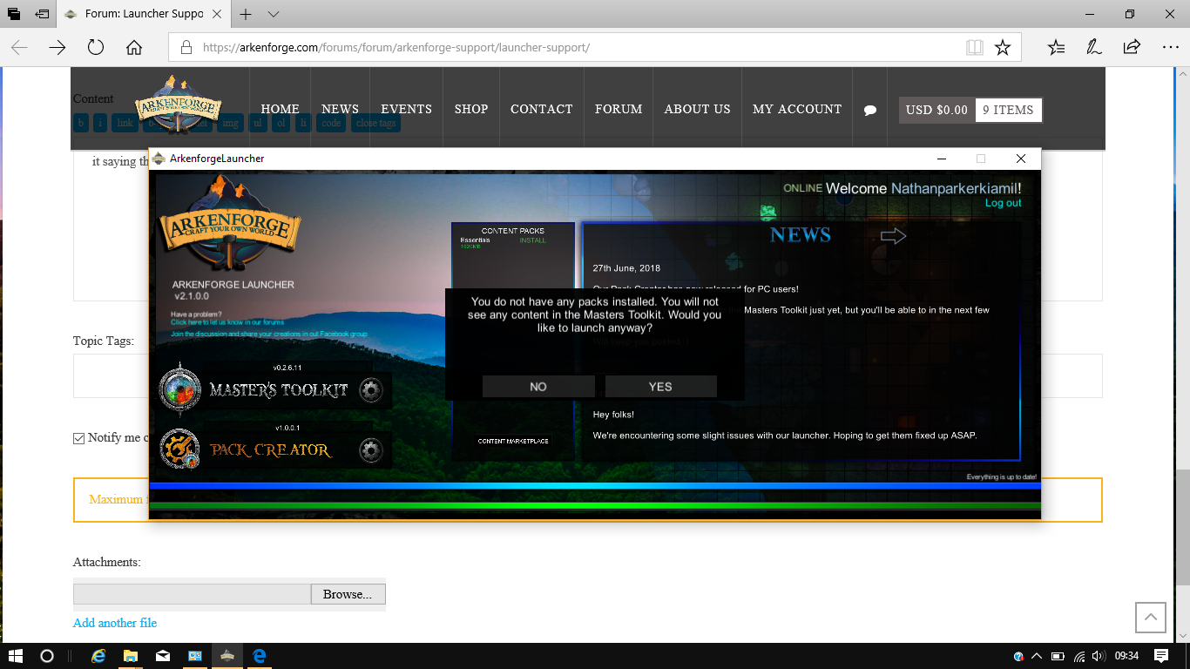Viewport: 1190px width, 669px height.
Task: Expand the browser tab list chevron
Action: point(274,14)
